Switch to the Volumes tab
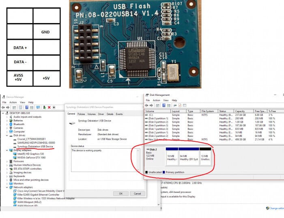This screenshot has height=218, width=284. 91,114
